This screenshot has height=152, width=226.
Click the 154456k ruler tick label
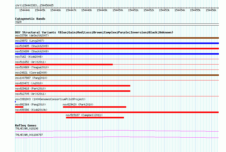(x=211, y=10)
